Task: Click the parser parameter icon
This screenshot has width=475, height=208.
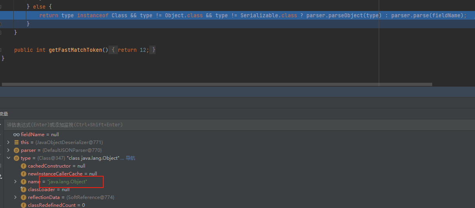Action: pos(17,150)
